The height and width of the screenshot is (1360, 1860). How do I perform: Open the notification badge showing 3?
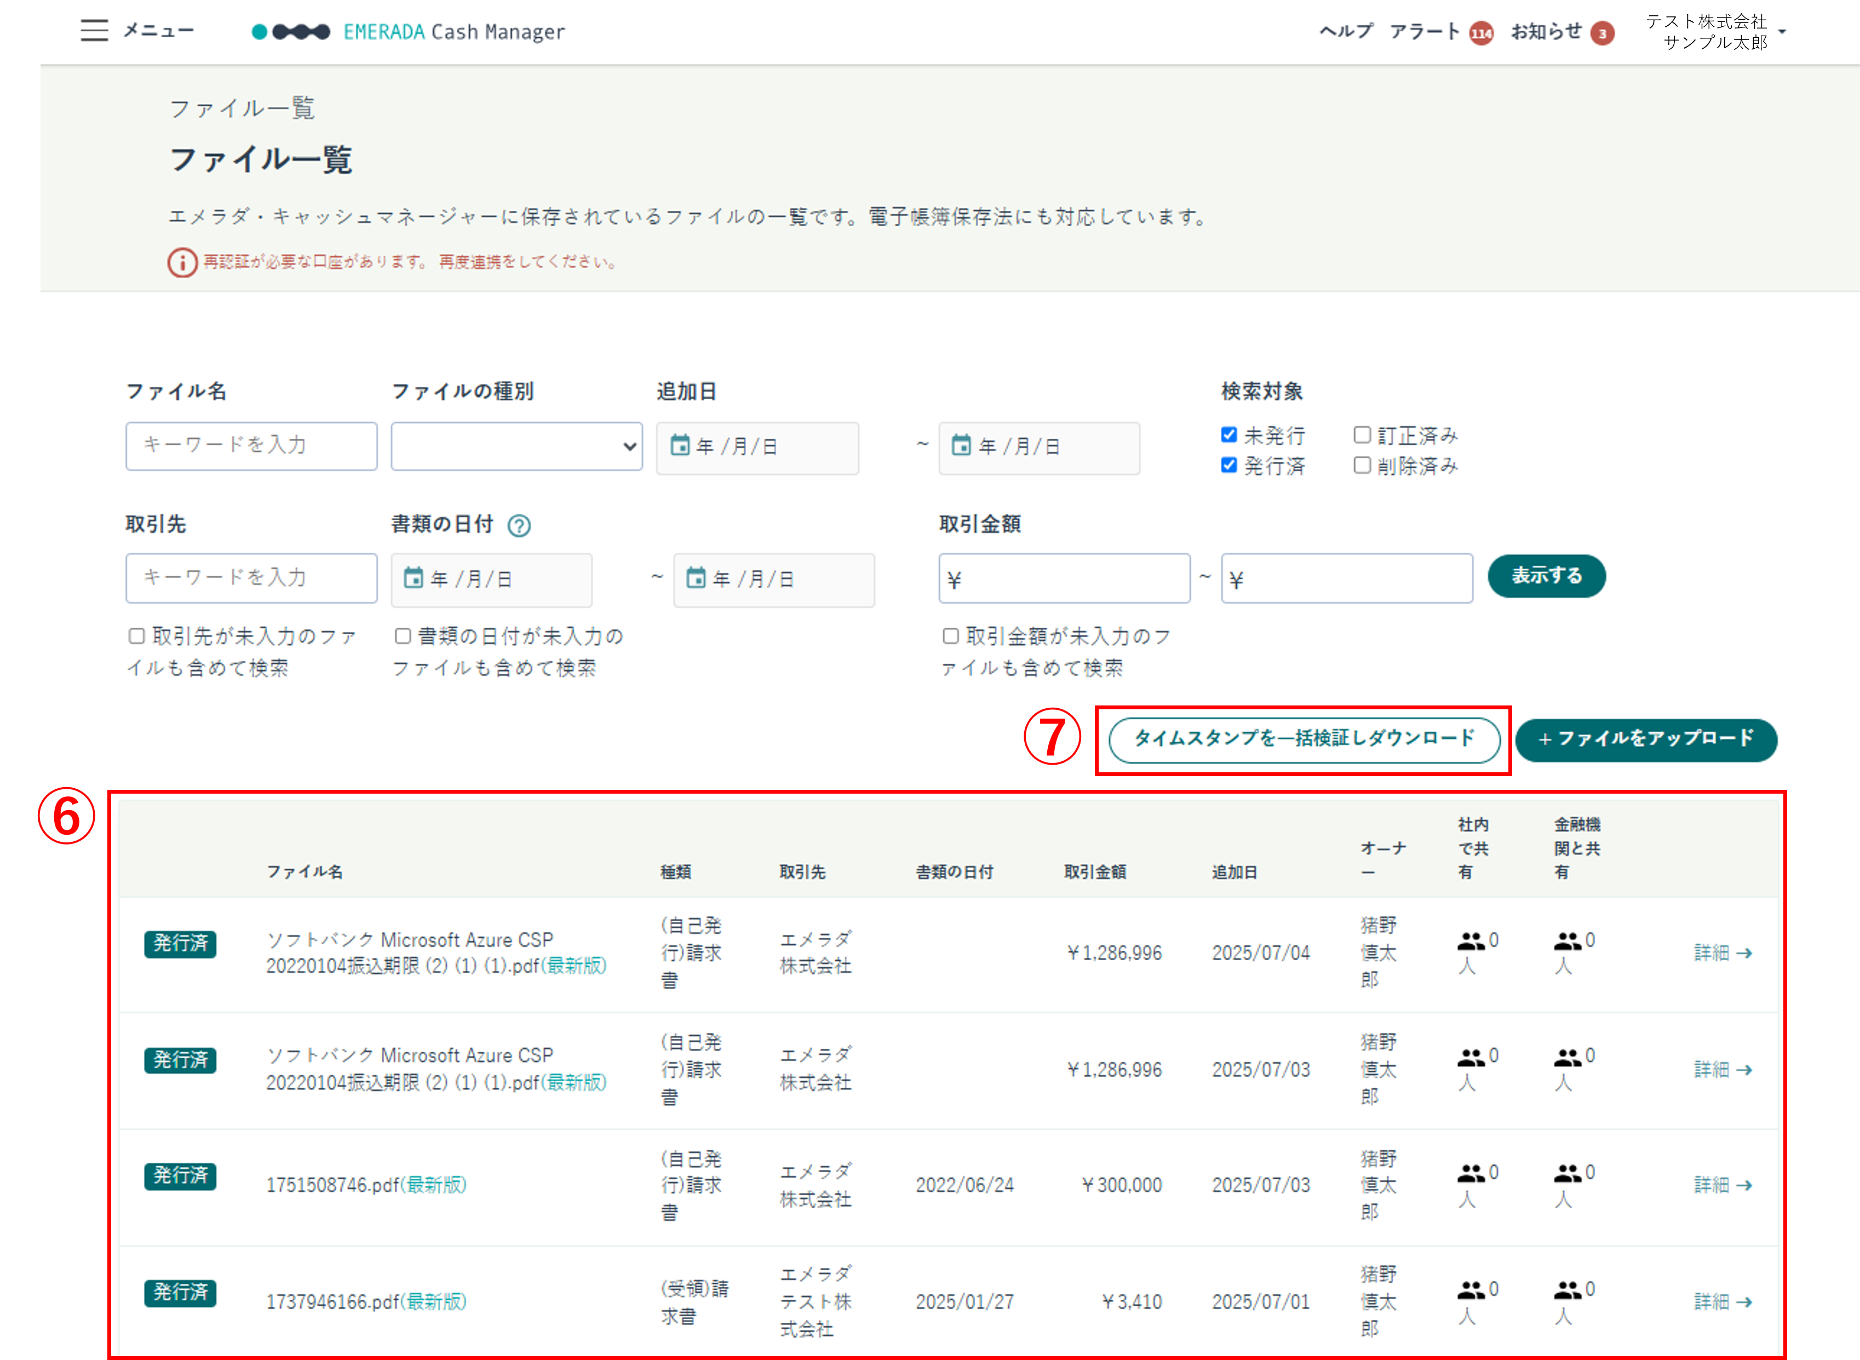(1601, 33)
